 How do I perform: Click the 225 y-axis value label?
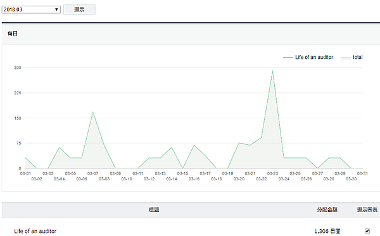click(18, 93)
